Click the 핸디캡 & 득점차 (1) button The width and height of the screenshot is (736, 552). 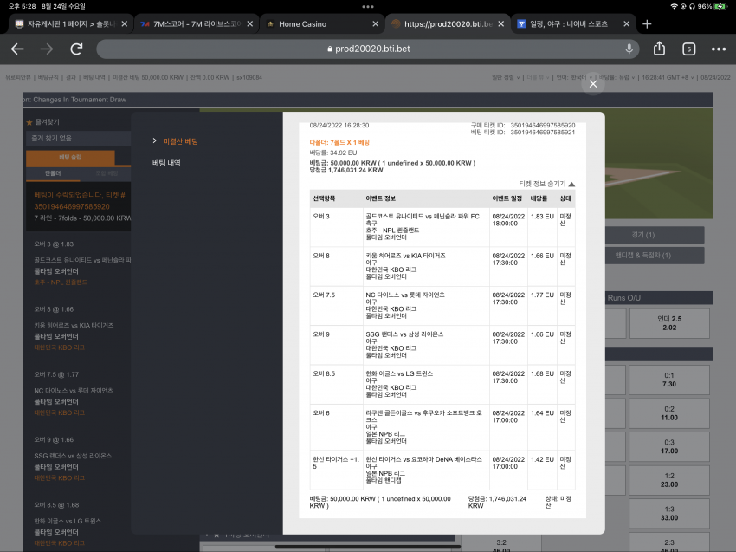pos(655,255)
